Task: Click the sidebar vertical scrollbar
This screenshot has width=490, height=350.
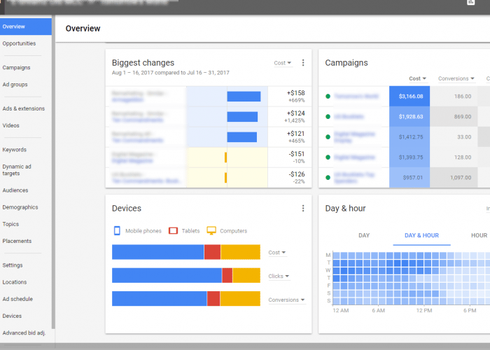Action: point(53,172)
